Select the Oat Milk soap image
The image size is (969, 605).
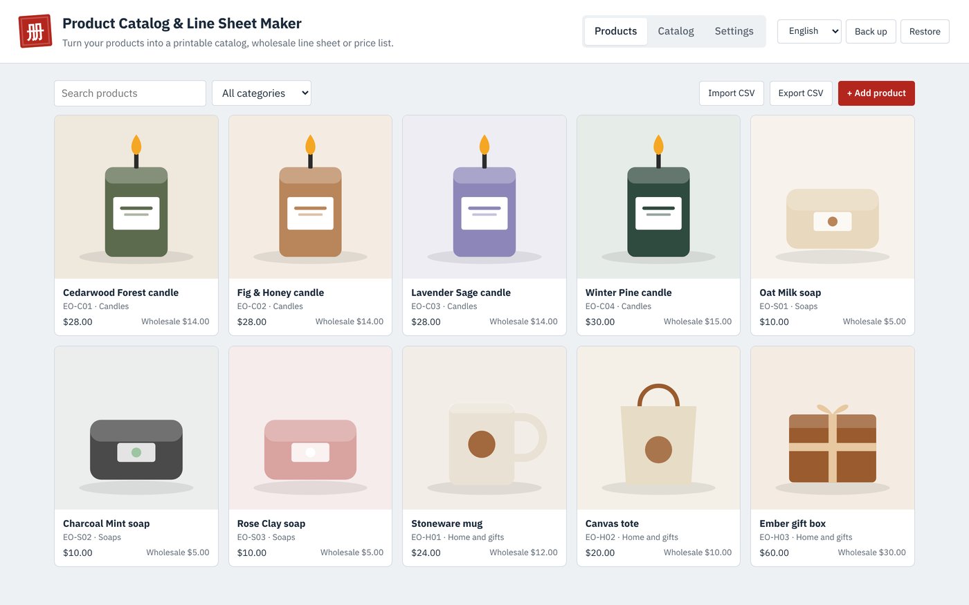click(x=833, y=197)
